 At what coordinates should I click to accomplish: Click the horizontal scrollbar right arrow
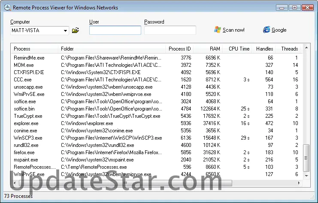[x=299, y=183]
